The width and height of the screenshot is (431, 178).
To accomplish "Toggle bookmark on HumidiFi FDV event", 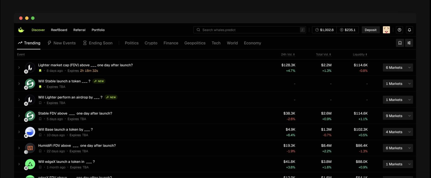I will pyautogui.click(x=40, y=151).
